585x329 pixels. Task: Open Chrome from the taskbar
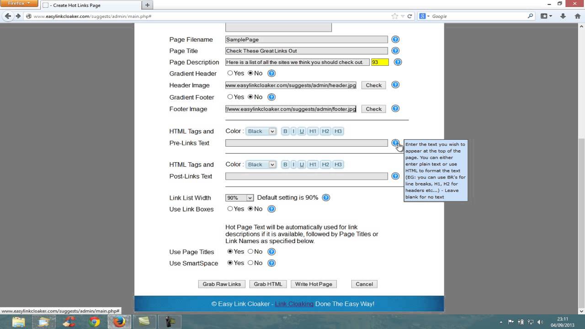pos(95,322)
